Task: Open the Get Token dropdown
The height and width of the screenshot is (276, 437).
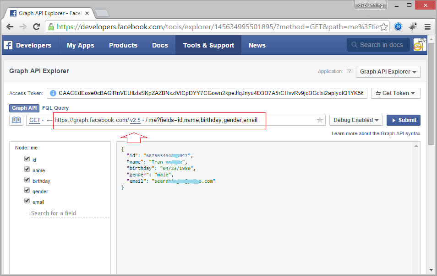Action: pyautogui.click(x=395, y=93)
